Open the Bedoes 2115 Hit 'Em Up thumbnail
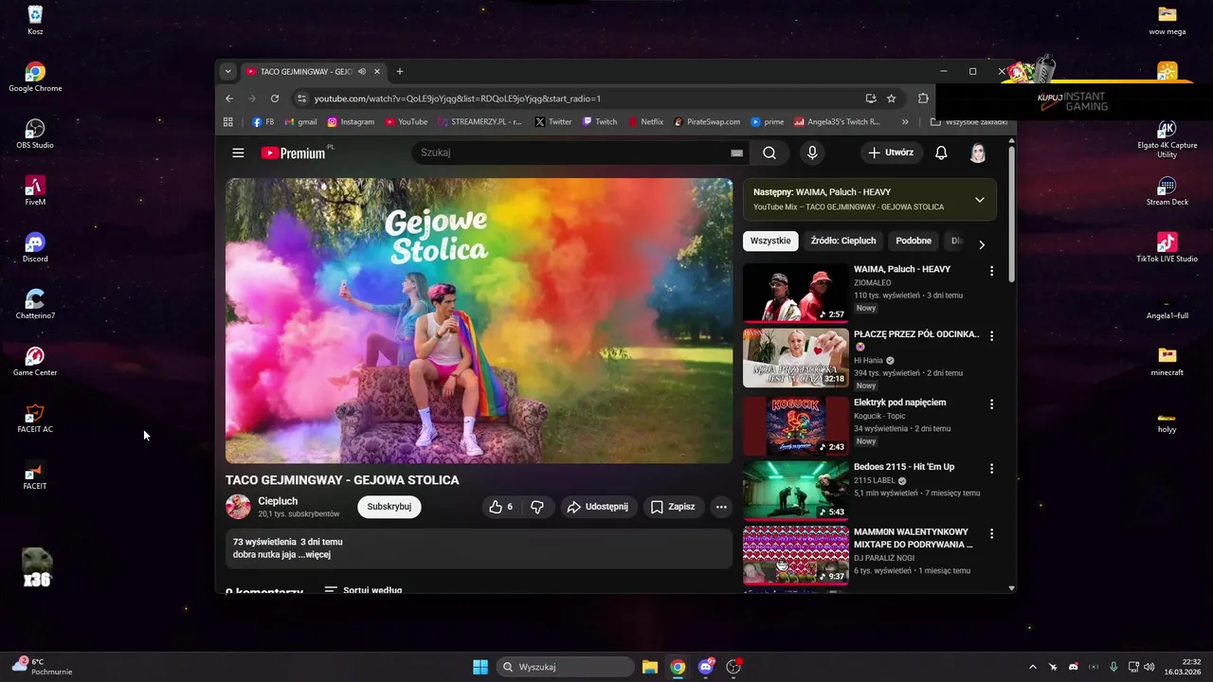 pyautogui.click(x=796, y=491)
